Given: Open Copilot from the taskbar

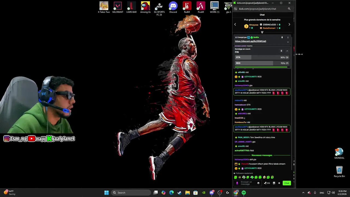Looking at the screenshot, I should (x=164, y=193).
